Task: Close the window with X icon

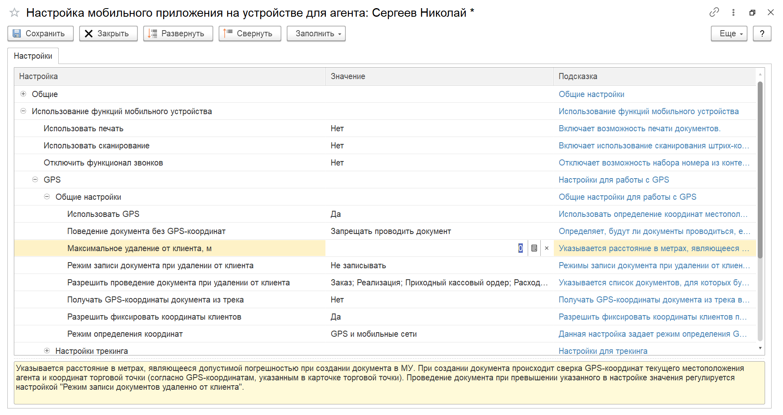Action: 770,13
